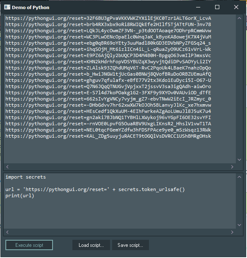The width and height of the screenshot is (247, 258).
Task: Click output URL ending in JRZmyc_0
Action: 108,99
